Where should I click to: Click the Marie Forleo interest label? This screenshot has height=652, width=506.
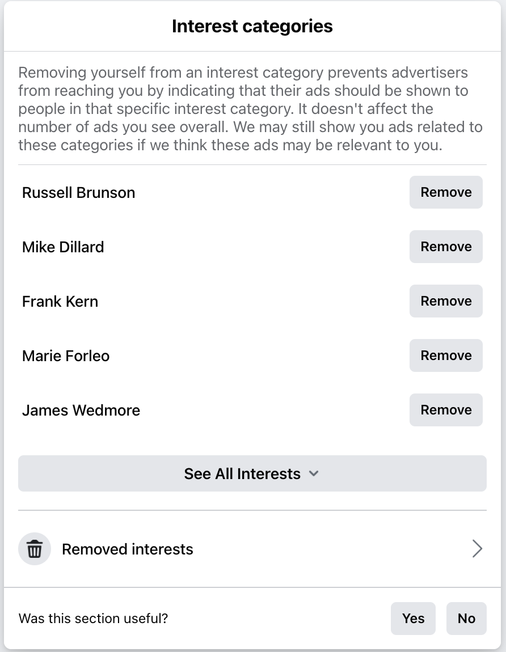(x=66, y=356)
